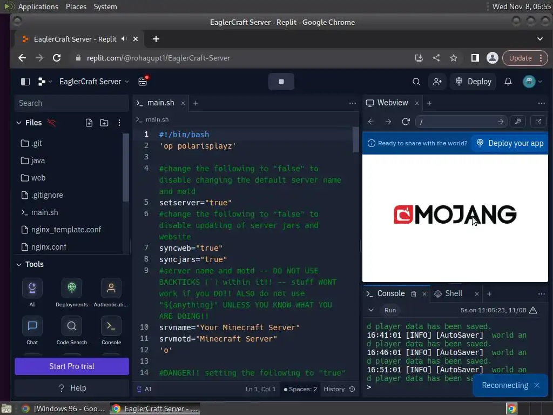Close the Webview tab
The image size is (553, 415).
(x=417, y=103)
